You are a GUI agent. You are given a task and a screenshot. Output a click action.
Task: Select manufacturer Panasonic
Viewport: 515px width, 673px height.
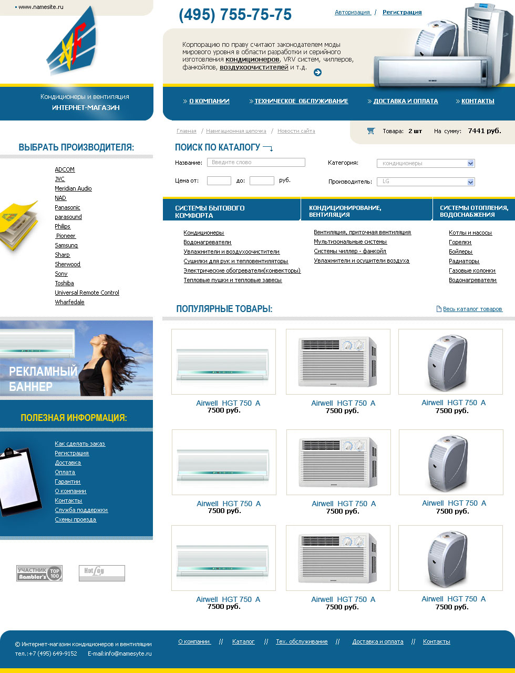(67, 207)
